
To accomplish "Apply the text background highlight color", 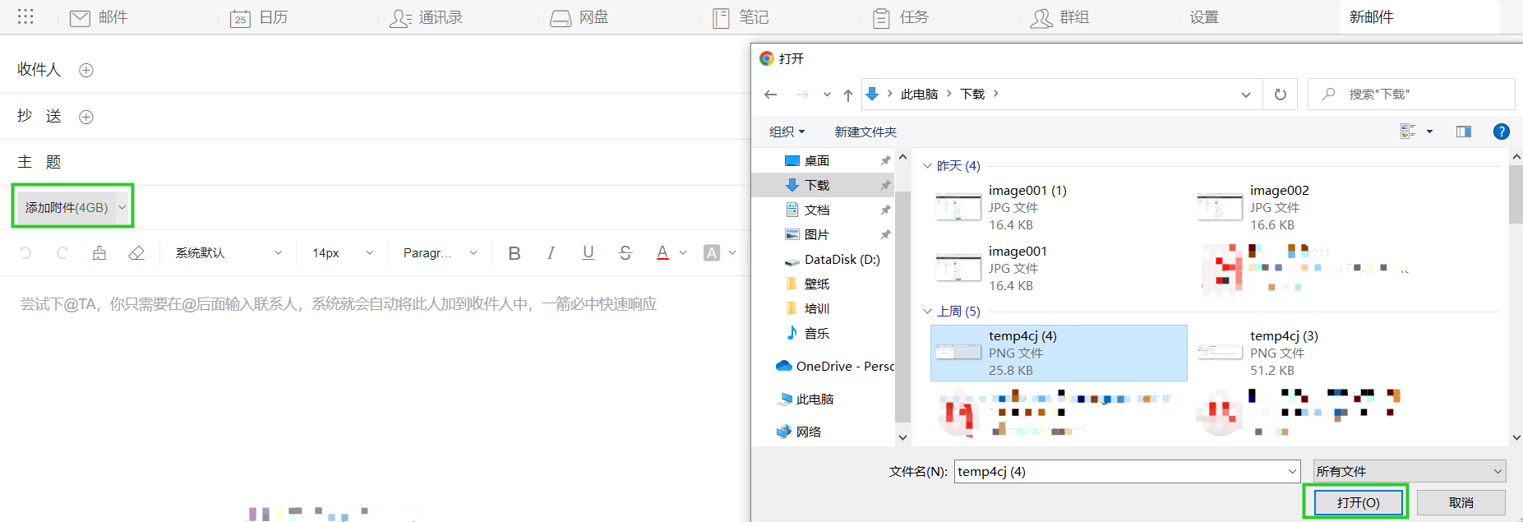I will pyautogui.click(x=712, y=253).
